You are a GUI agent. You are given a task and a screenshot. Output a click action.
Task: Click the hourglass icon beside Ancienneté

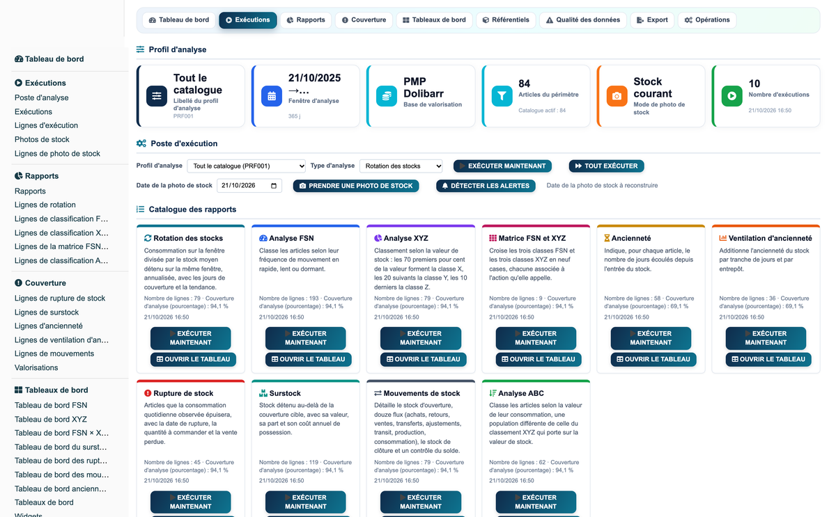pyautogui.click(x=607, y=238)
